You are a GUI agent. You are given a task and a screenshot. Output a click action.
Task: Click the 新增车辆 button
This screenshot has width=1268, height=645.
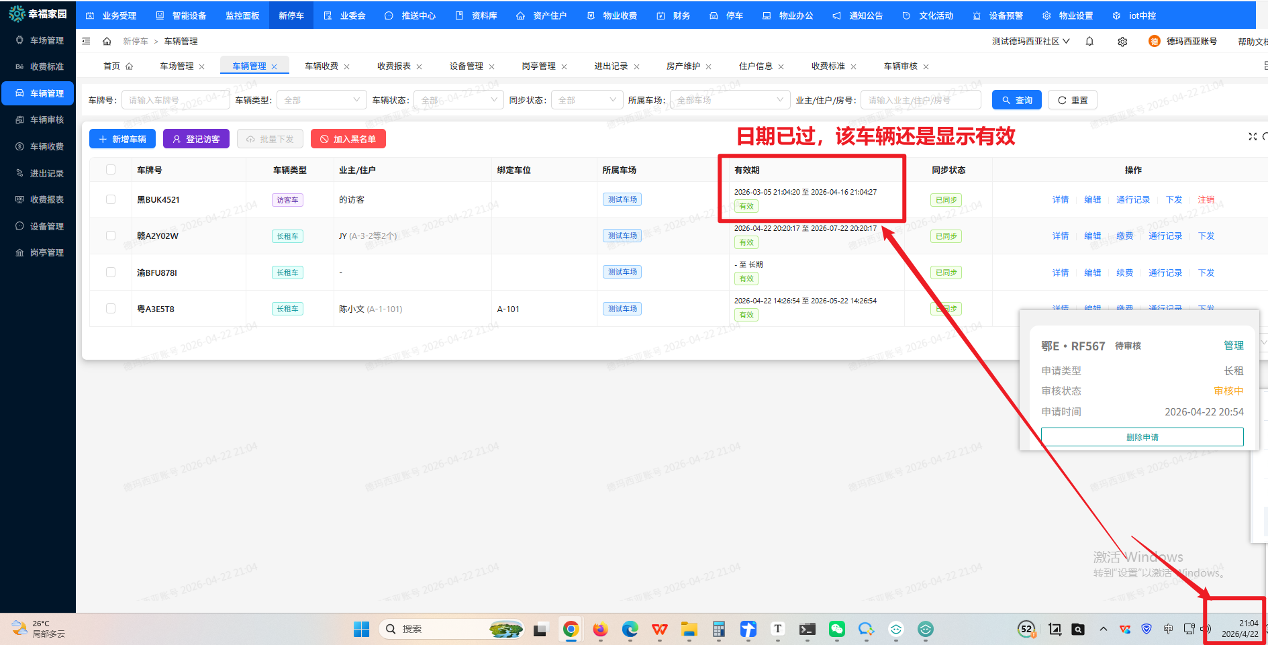pos(121,138)
